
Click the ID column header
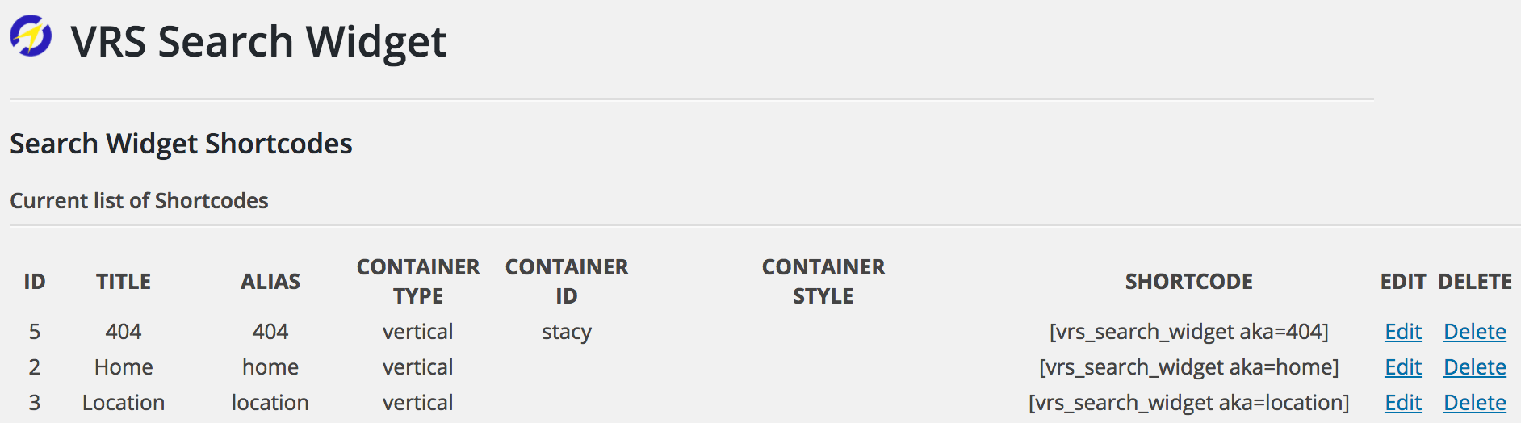coord(35,282)
